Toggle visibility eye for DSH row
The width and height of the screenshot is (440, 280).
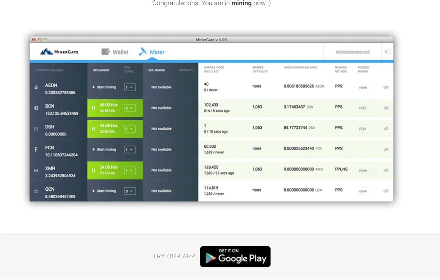point(386,129)
